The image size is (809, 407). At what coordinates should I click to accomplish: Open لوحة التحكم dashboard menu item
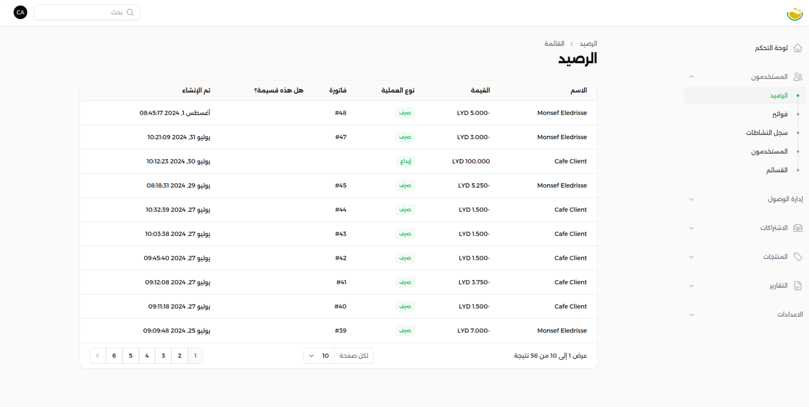click(771, 48)
